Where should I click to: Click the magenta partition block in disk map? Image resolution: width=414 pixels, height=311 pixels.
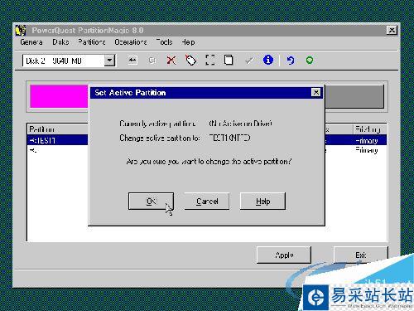(59, 96)
